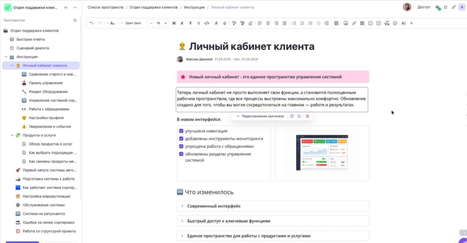The image size is (467, 243).
Task: Undo the last edit
Action: click(x=92, y=23)
